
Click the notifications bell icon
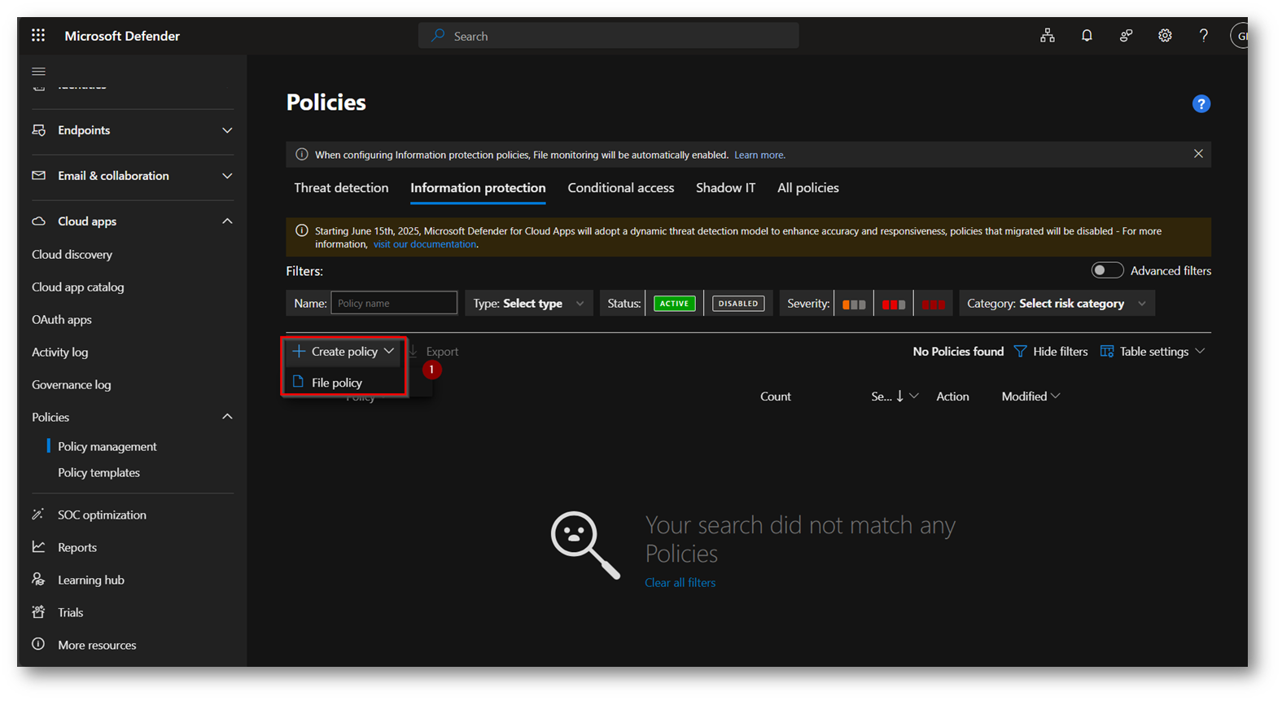coord(1087,36)
